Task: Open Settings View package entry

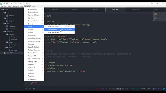Action: point(34,61)
